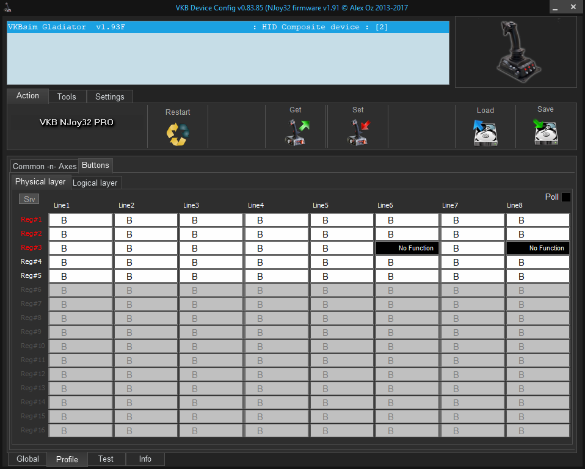Viewport: 585px width, 469px height.
Task: Click the Set joystick icon
Action: 358,132
